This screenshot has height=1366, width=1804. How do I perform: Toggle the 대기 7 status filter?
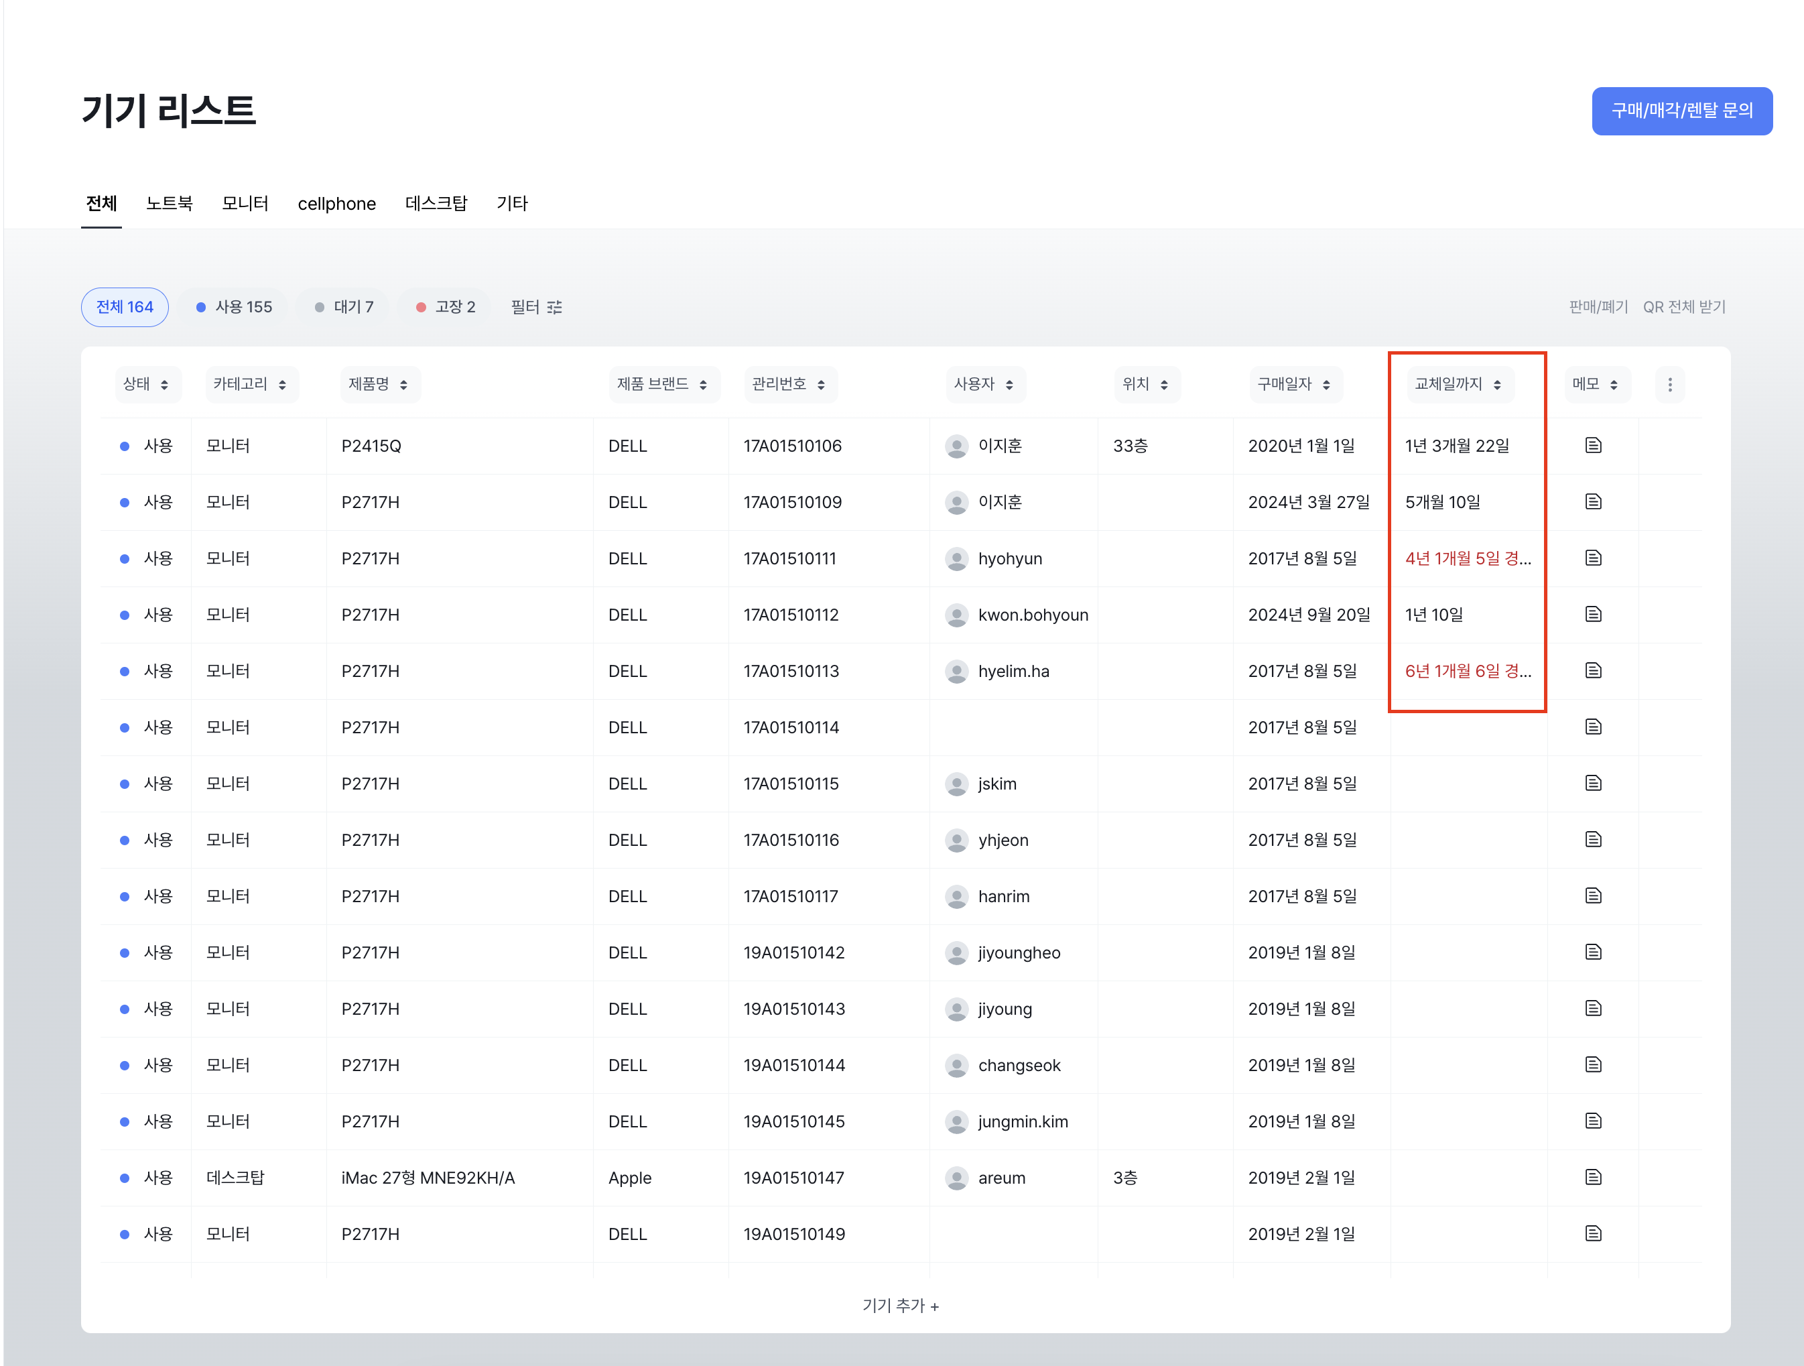pos(343,308)
